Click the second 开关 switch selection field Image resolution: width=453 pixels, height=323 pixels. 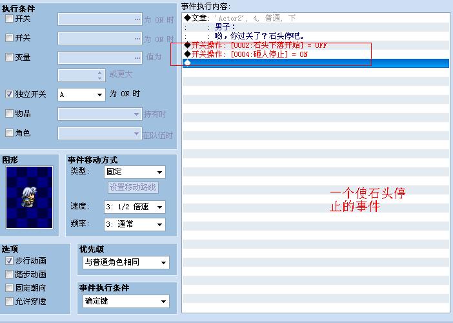pyautogui.click(x=99, y=38)
